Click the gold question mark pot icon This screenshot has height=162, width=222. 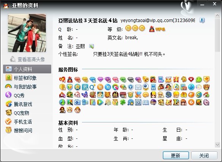115,102
